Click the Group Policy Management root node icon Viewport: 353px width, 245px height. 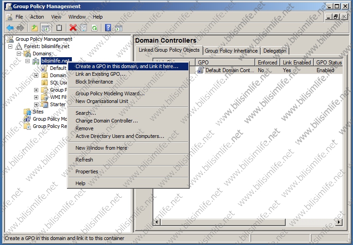[x=10, y=39]
